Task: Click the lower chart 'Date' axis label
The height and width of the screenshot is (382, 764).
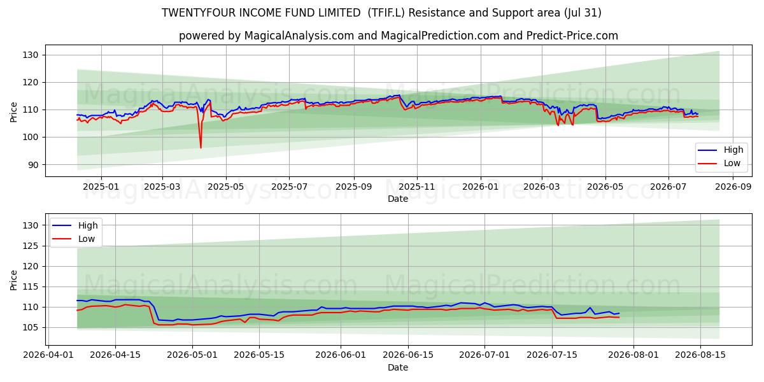Action: pos(398,367)
